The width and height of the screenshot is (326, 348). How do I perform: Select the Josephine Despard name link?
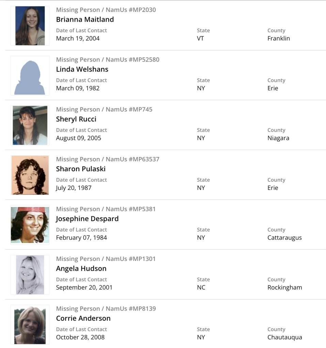coord(87,219)
